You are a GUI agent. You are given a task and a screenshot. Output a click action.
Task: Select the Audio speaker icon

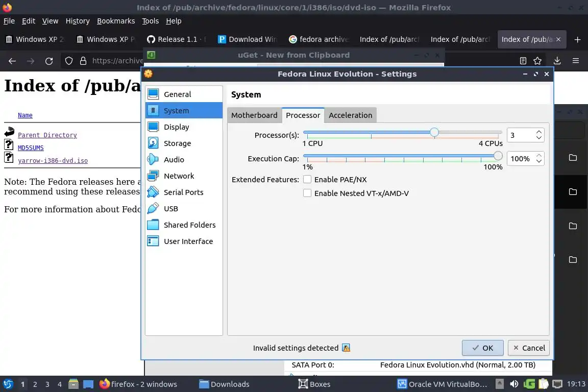(153, 159)
